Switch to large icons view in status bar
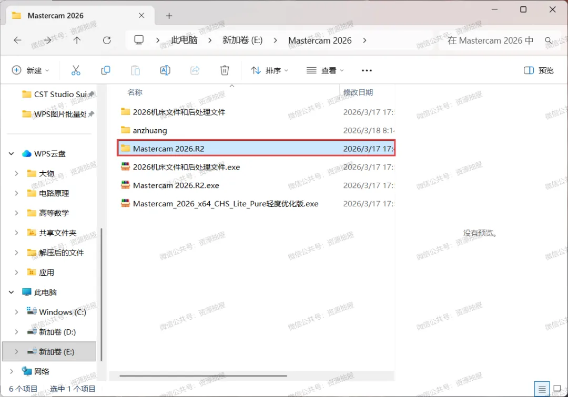Image resolution: width=568 pixels, height=397 pixels. (x=557, y=389)
